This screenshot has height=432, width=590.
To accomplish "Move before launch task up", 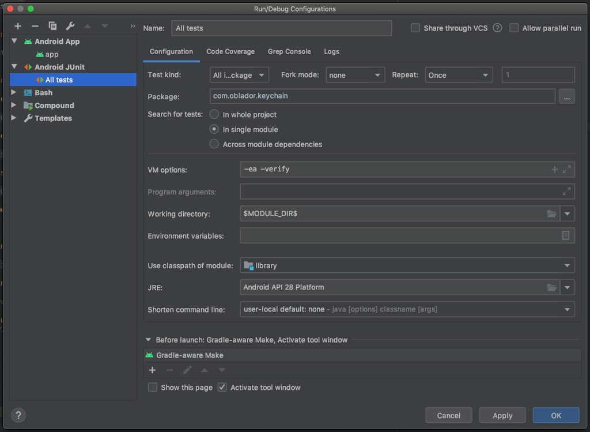I will [x=205, y=370].
